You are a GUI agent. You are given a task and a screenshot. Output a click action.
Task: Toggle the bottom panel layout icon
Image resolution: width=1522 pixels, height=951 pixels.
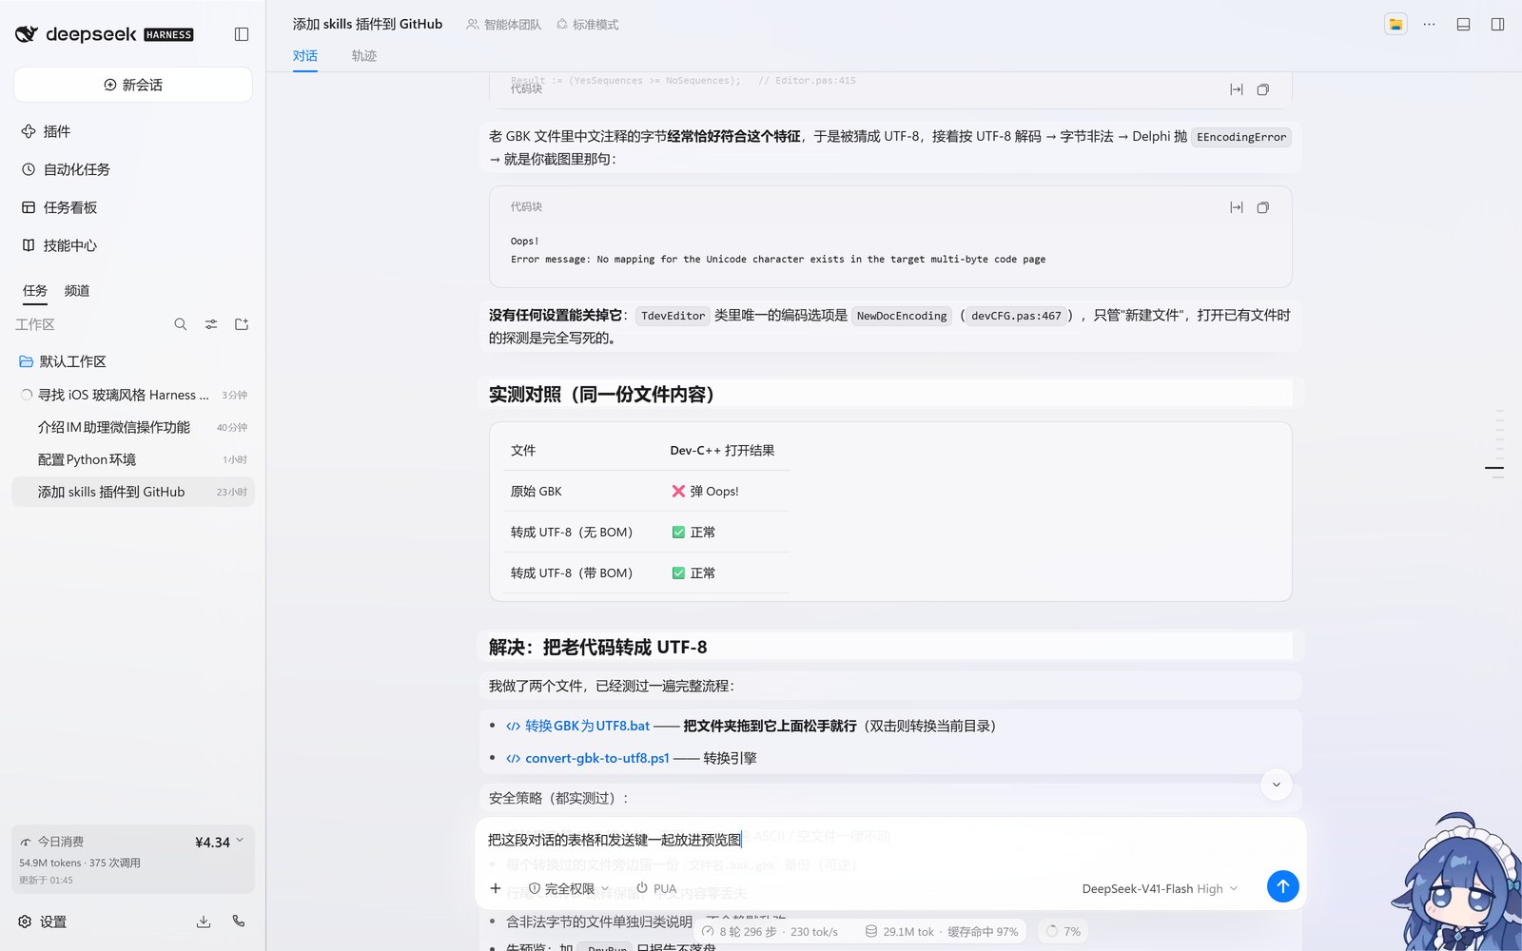pos(1463,25)
